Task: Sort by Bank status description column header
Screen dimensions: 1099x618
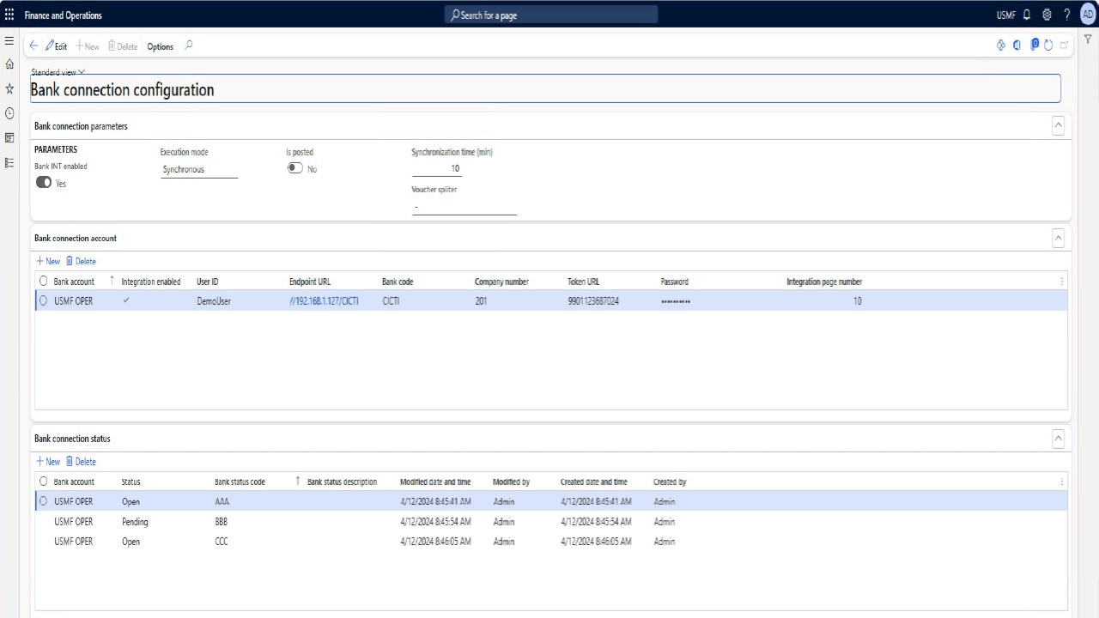Action: click(x=342, y=482)
